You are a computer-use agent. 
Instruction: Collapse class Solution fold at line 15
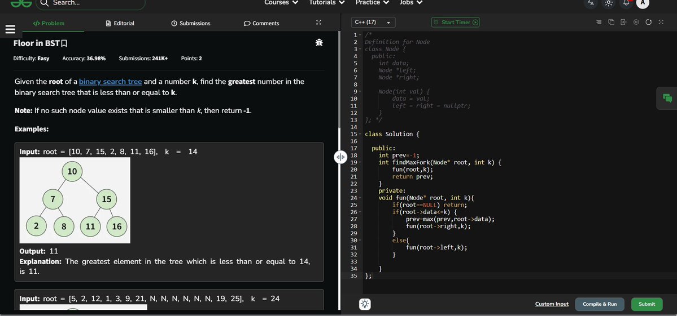pyautogui.click(x=360, y=134)
